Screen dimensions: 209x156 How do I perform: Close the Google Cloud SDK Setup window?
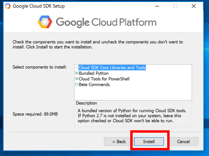194,6
